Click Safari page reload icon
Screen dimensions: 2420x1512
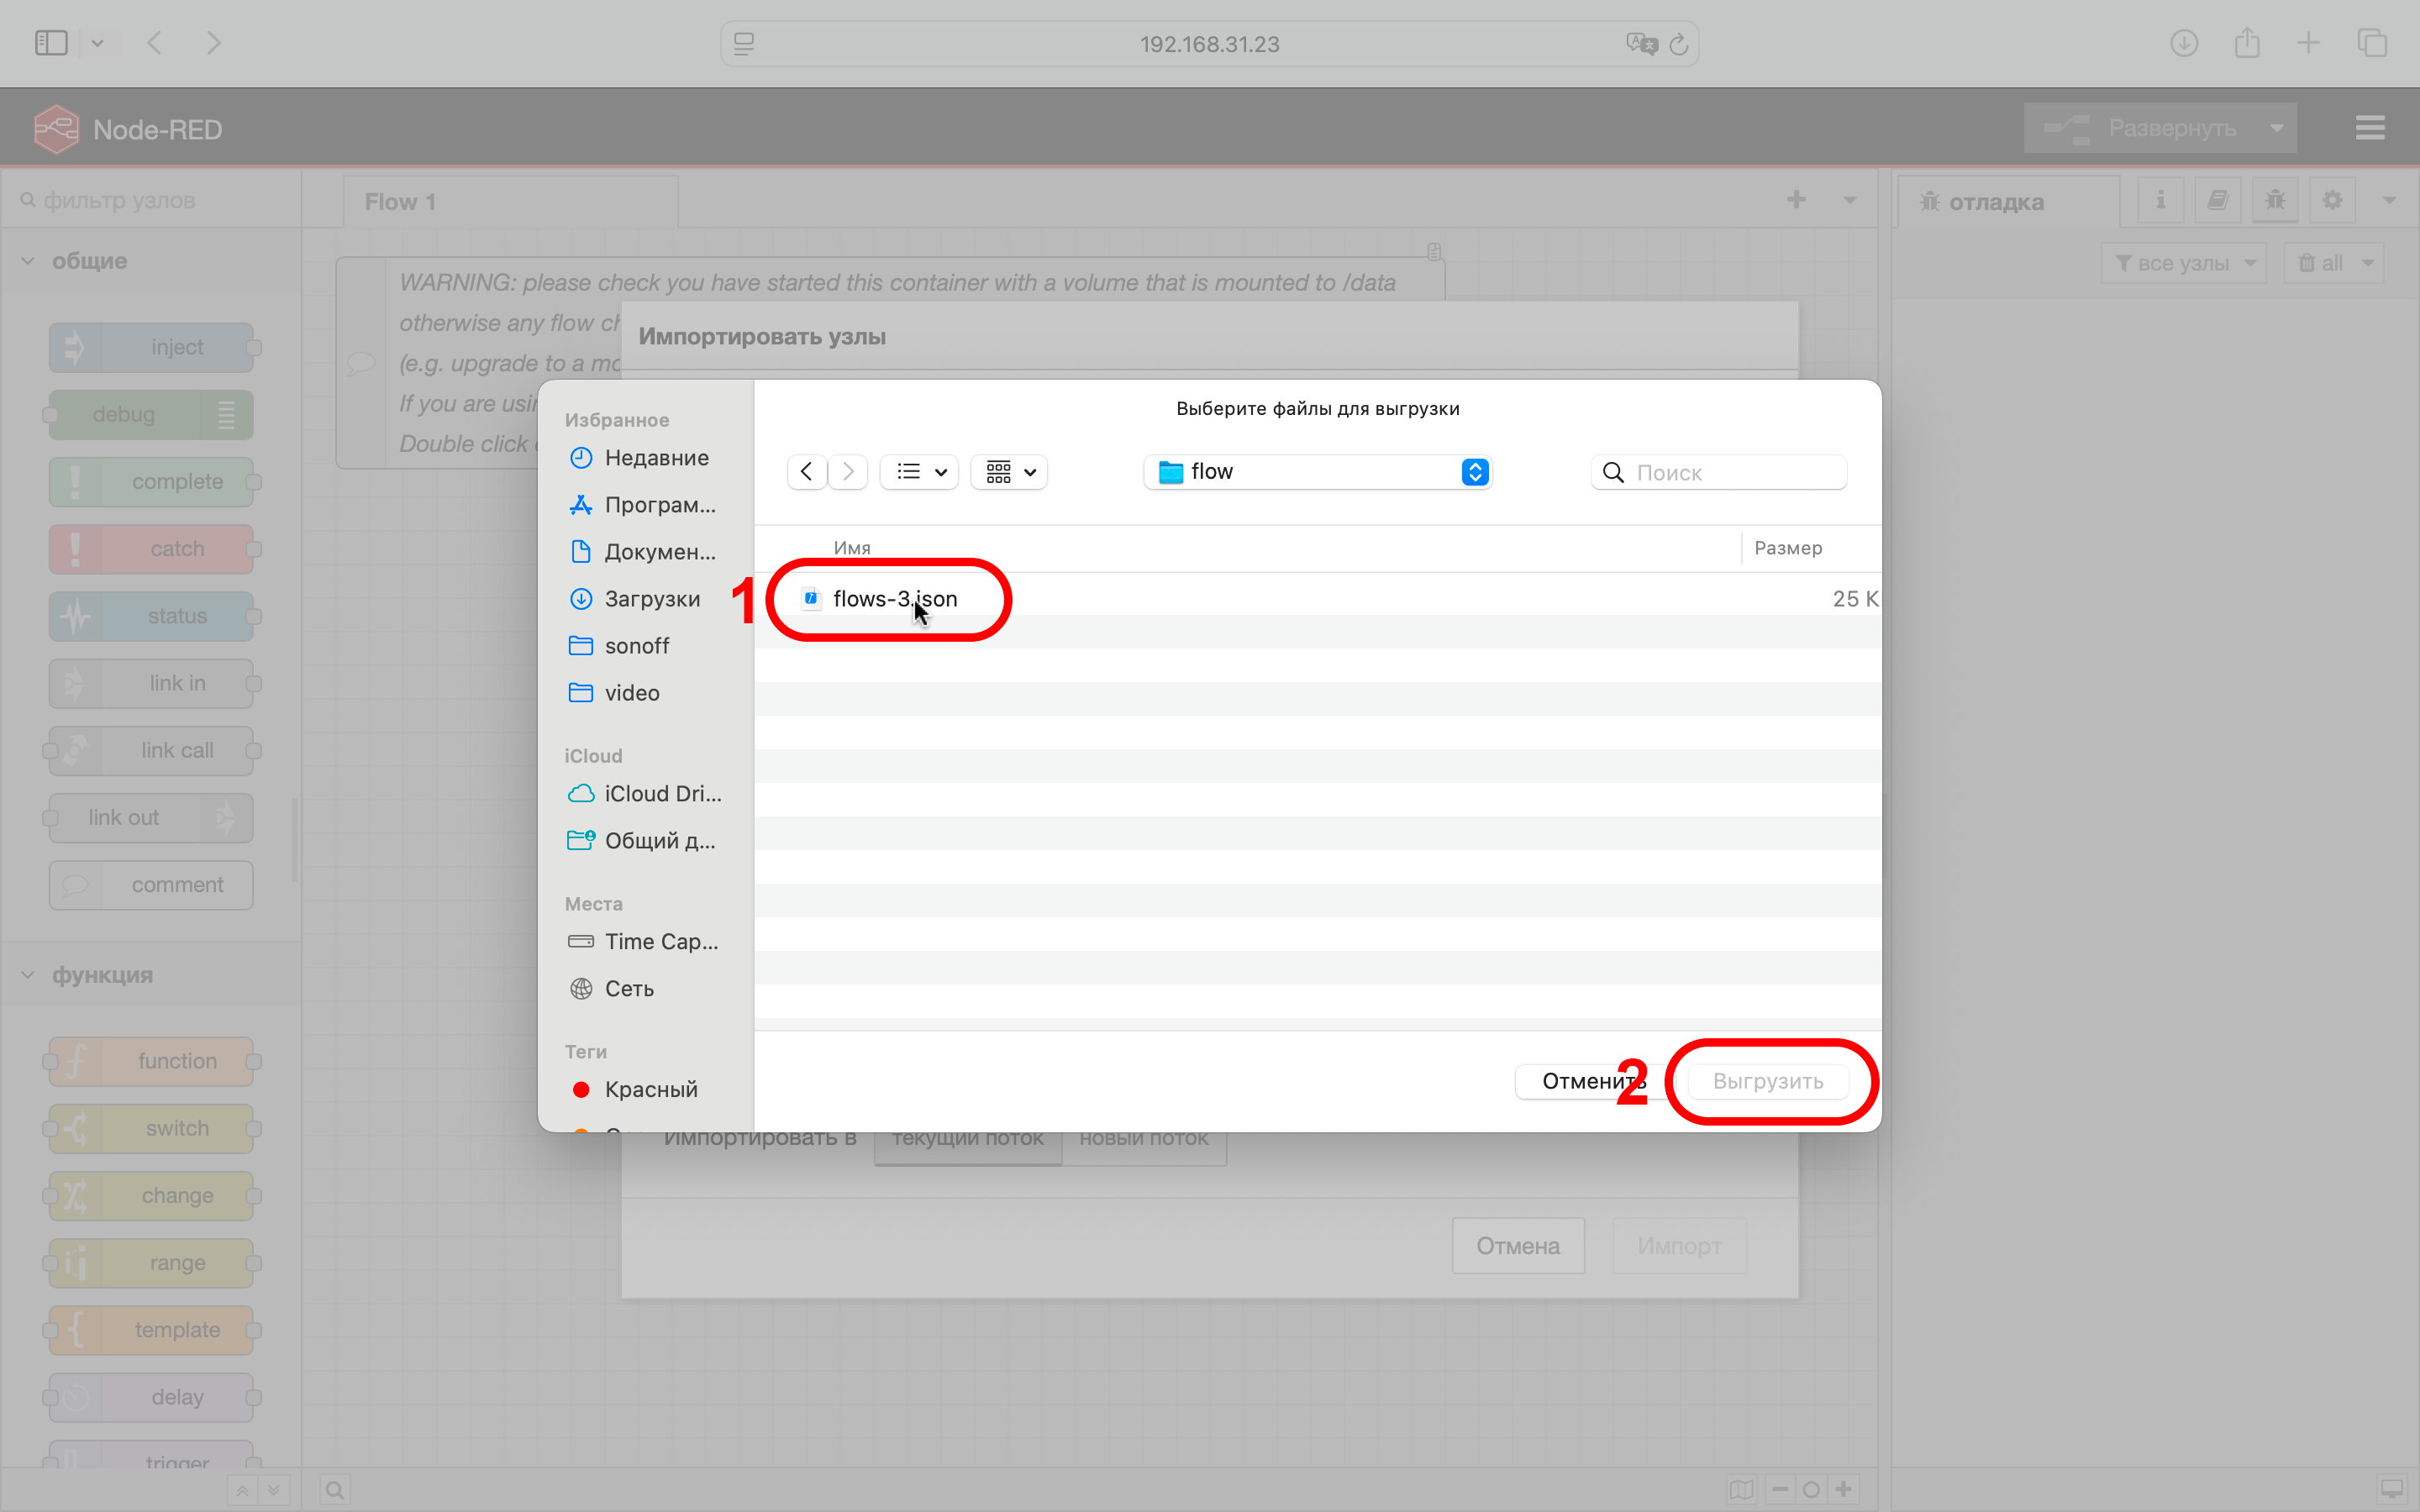(1679, 44)
